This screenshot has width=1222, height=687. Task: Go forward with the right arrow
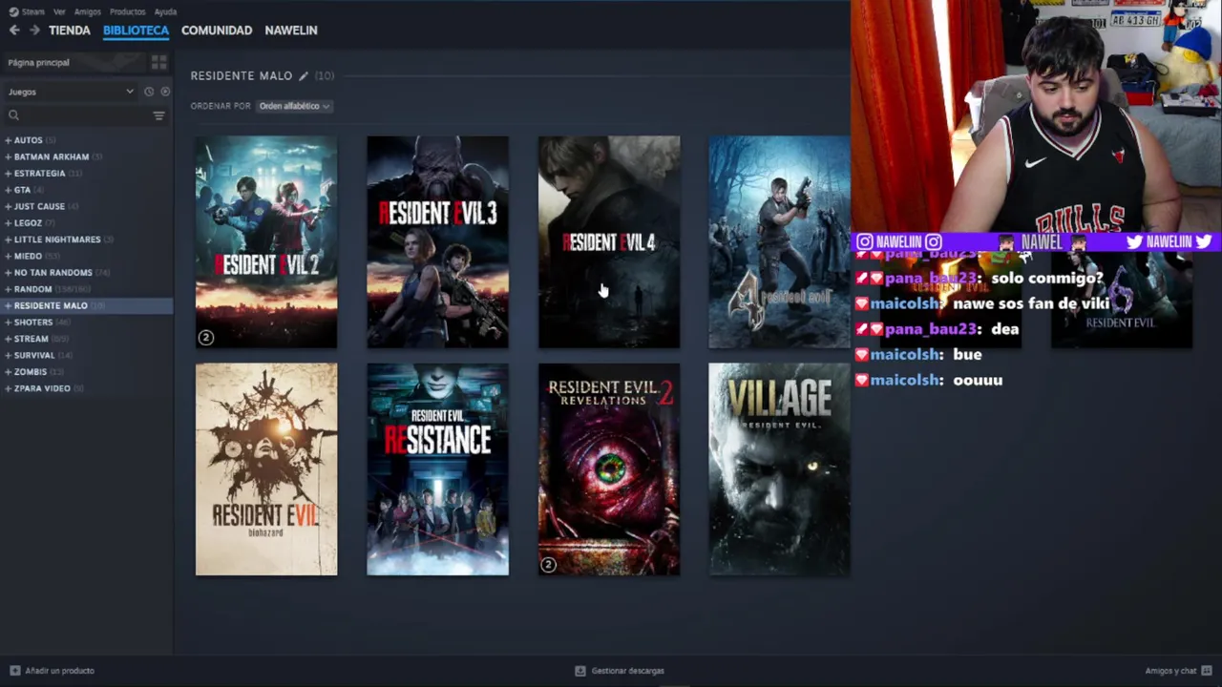coord(34,31)
